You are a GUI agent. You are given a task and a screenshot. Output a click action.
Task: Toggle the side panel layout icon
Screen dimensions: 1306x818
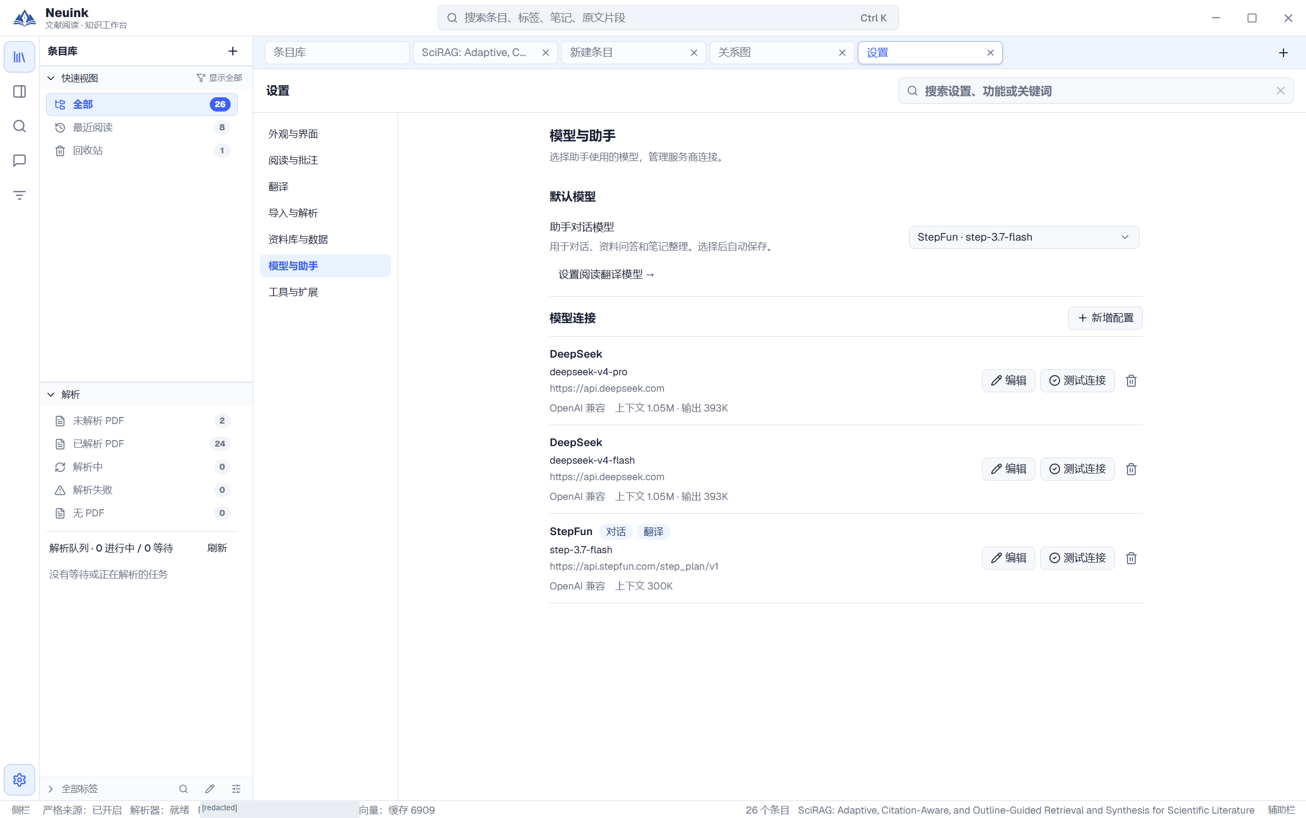point(19,92)
